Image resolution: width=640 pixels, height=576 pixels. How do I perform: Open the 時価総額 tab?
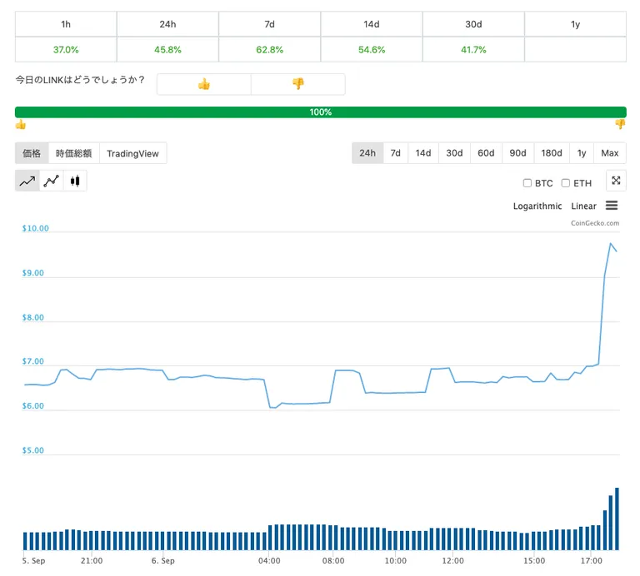[74, 153]
